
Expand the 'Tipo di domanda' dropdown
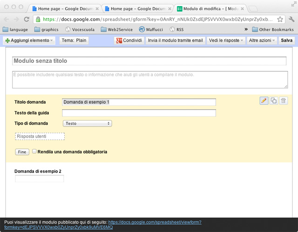[x=87, y=123]
